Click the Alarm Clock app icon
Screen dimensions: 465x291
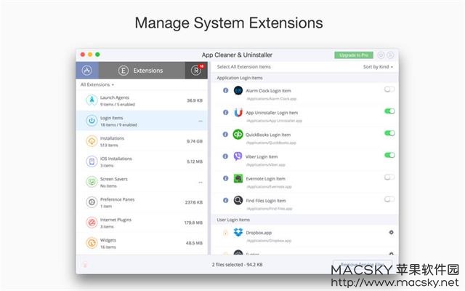click(x=238, y=90)
